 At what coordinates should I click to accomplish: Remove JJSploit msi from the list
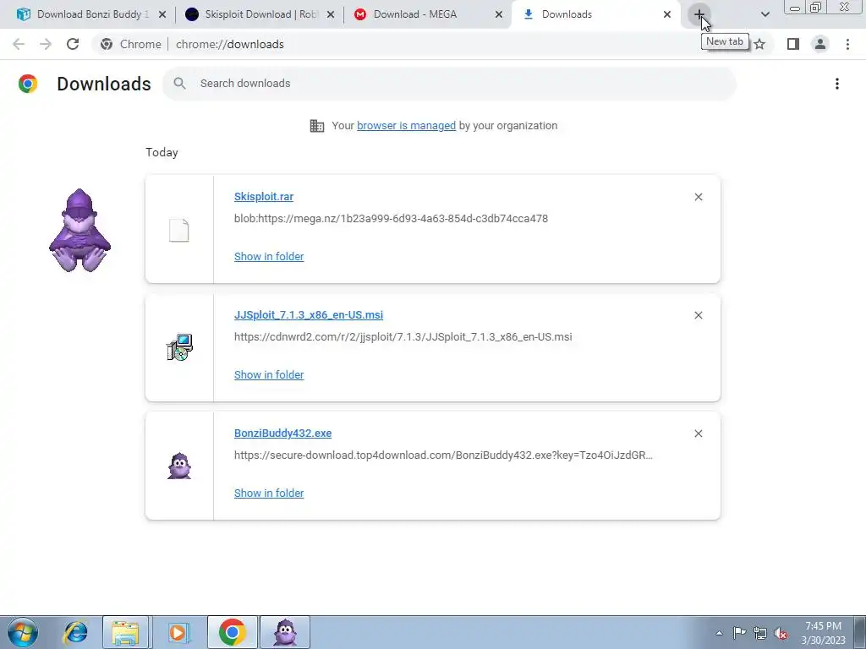coord(699,315)
